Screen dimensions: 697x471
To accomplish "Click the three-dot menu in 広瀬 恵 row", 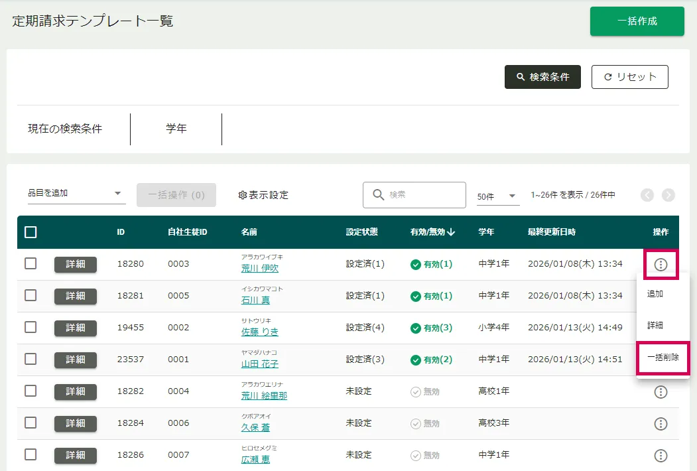I will [660, 456].
